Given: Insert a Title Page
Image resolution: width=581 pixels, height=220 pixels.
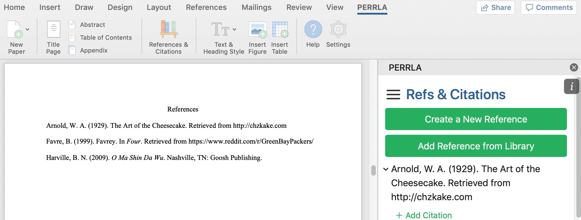Looking at the screenshot, I should 53,29.
